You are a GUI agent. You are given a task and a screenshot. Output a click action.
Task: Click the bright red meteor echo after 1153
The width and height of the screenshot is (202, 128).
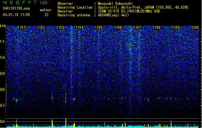click(x=66, y=99)
